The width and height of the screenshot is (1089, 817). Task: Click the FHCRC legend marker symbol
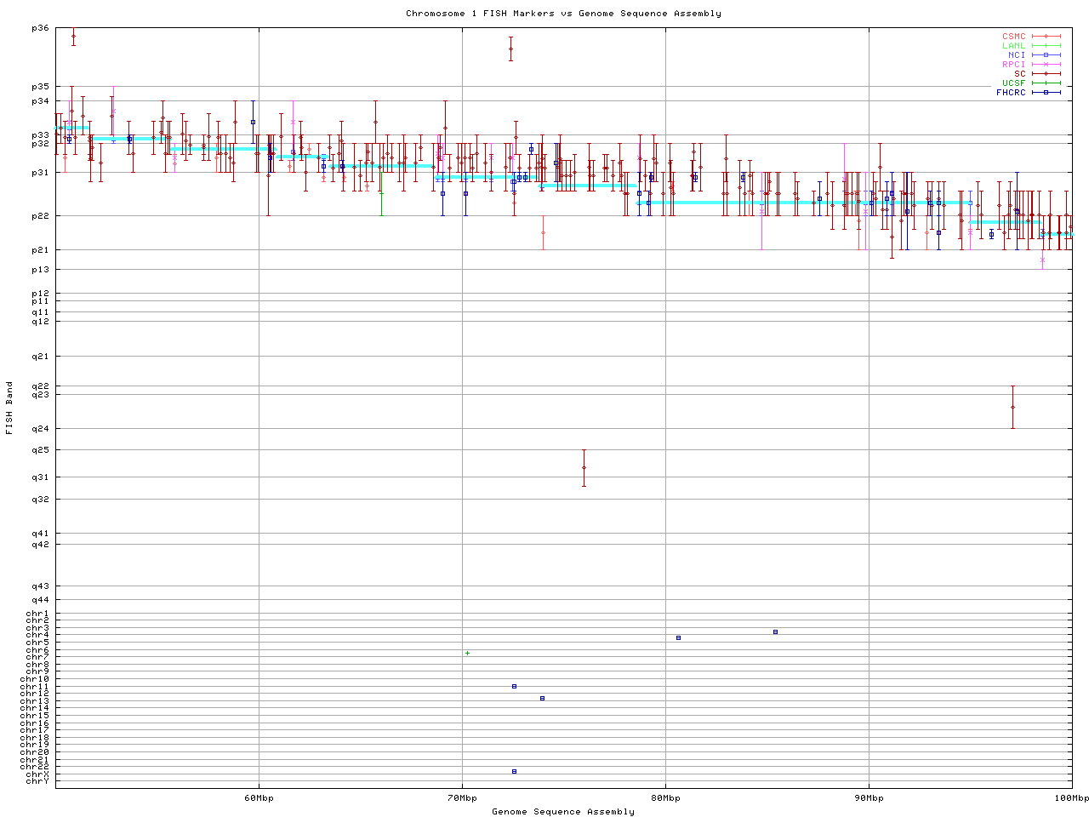coord(1046,93)
